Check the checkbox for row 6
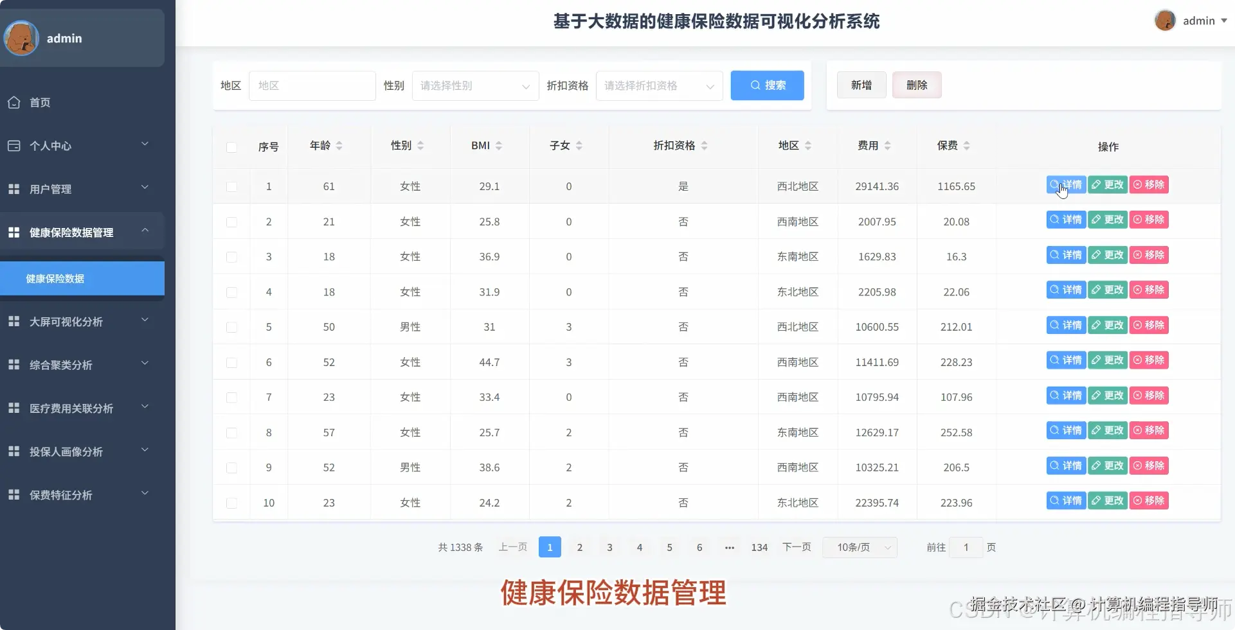 coord(231,362)
